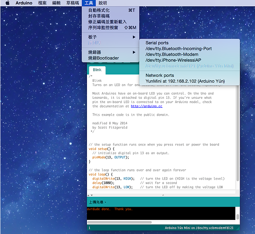The image size is (255, 234).
Task: Click the 'This example code is in the public domain.' comment
Action: [131, 115]
